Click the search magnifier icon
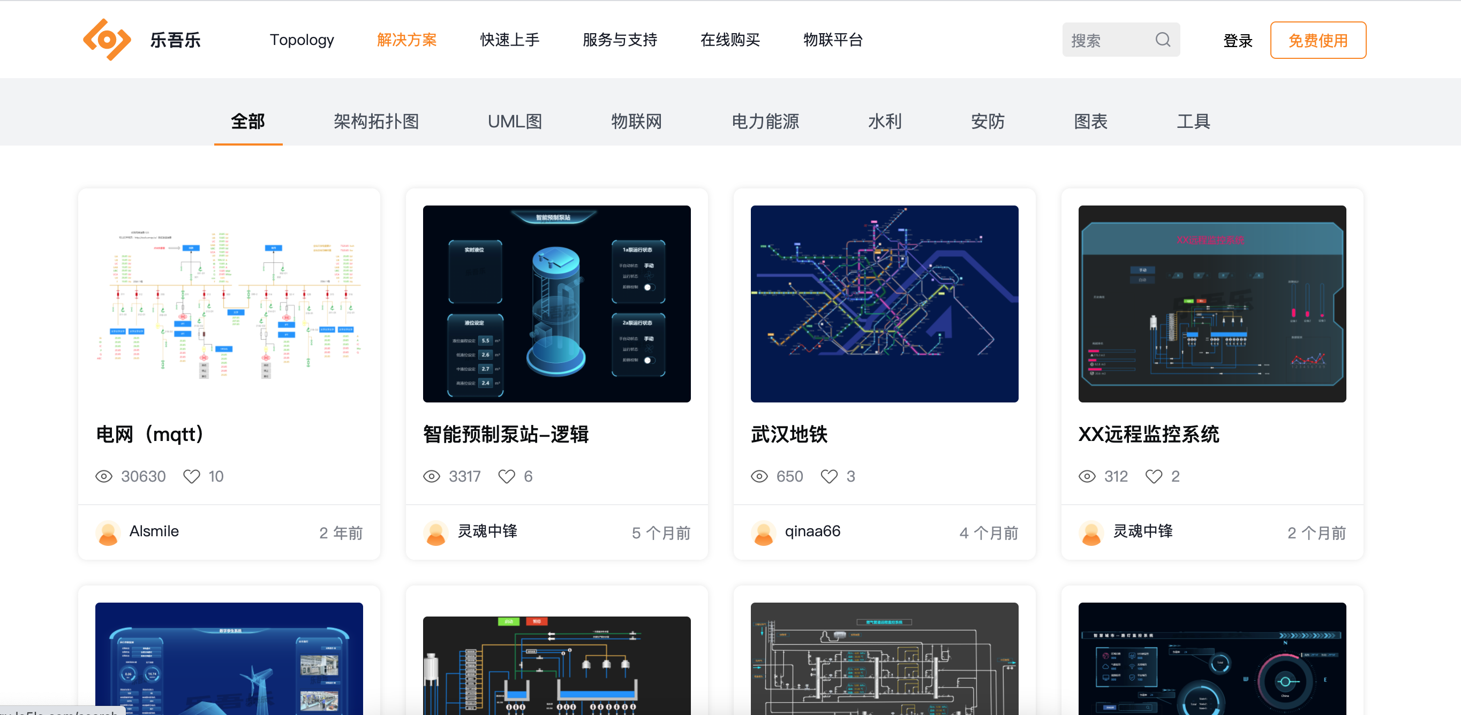Viewport: 1461px width, 715px height. (1163, 40)
